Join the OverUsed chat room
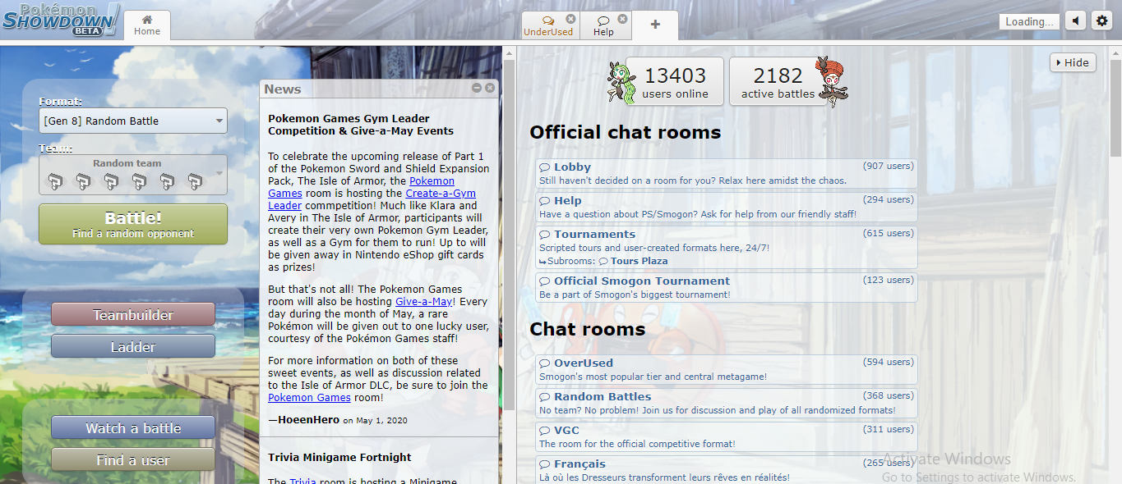The width and height of the screenshot is (1122, 484). (x=727, y=369)
